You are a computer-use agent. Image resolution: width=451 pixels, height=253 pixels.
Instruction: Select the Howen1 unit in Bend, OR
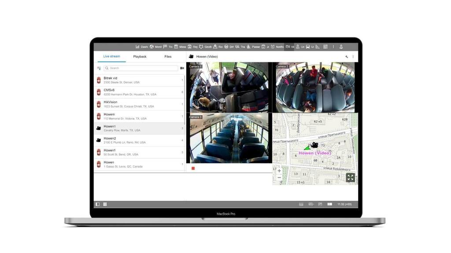click(x=139, y=152)
